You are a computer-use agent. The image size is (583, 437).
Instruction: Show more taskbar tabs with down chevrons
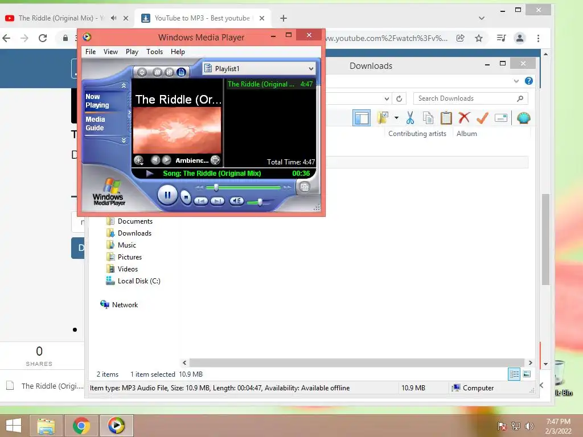[124, 141]
